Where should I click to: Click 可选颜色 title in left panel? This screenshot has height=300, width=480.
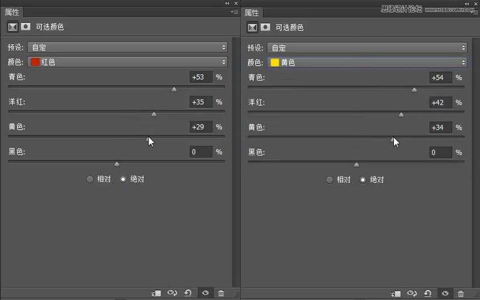[x=50, y=27]
